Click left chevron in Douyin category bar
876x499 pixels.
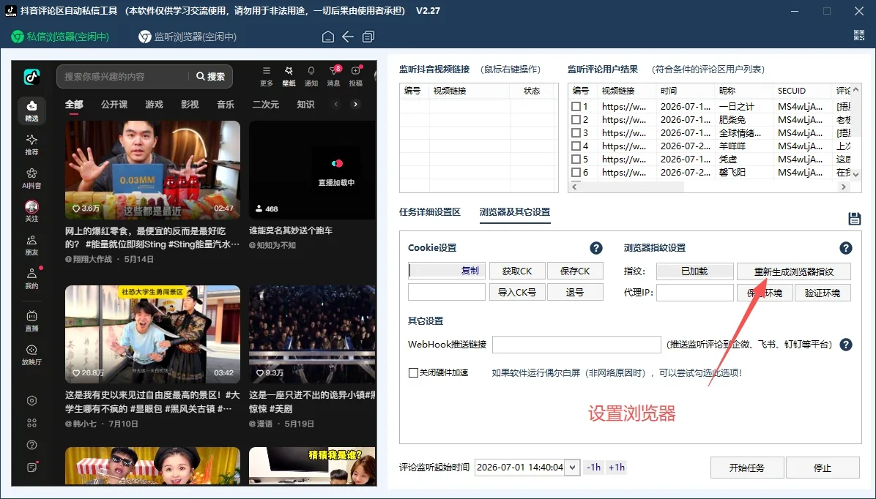(x=335, y=105)
